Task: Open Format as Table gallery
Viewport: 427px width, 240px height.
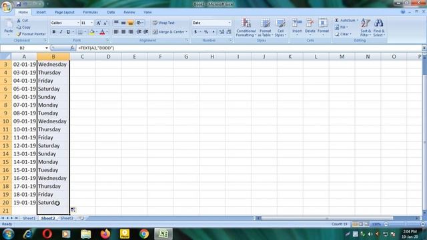Action: (x=266, y=27)
